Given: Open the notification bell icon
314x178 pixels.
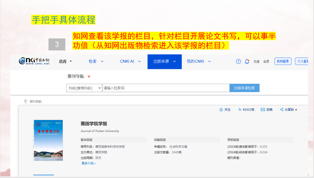Looking at the screenshot, I should click(x=247, y=61).
